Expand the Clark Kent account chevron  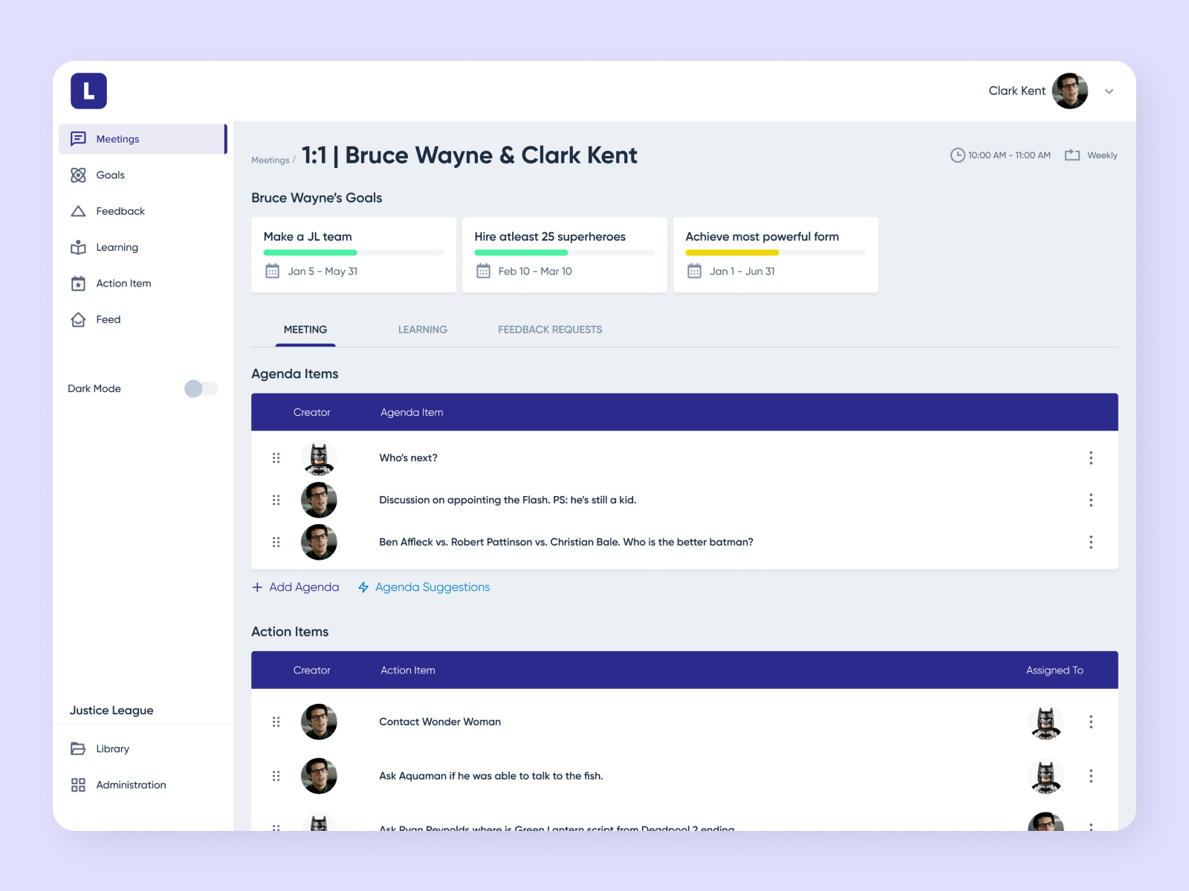pos(1109,91)
